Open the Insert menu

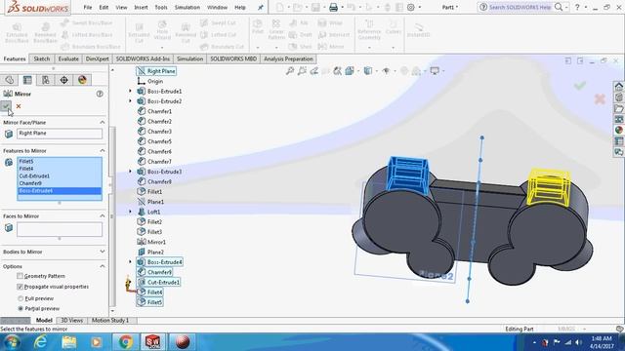(141, 7)
